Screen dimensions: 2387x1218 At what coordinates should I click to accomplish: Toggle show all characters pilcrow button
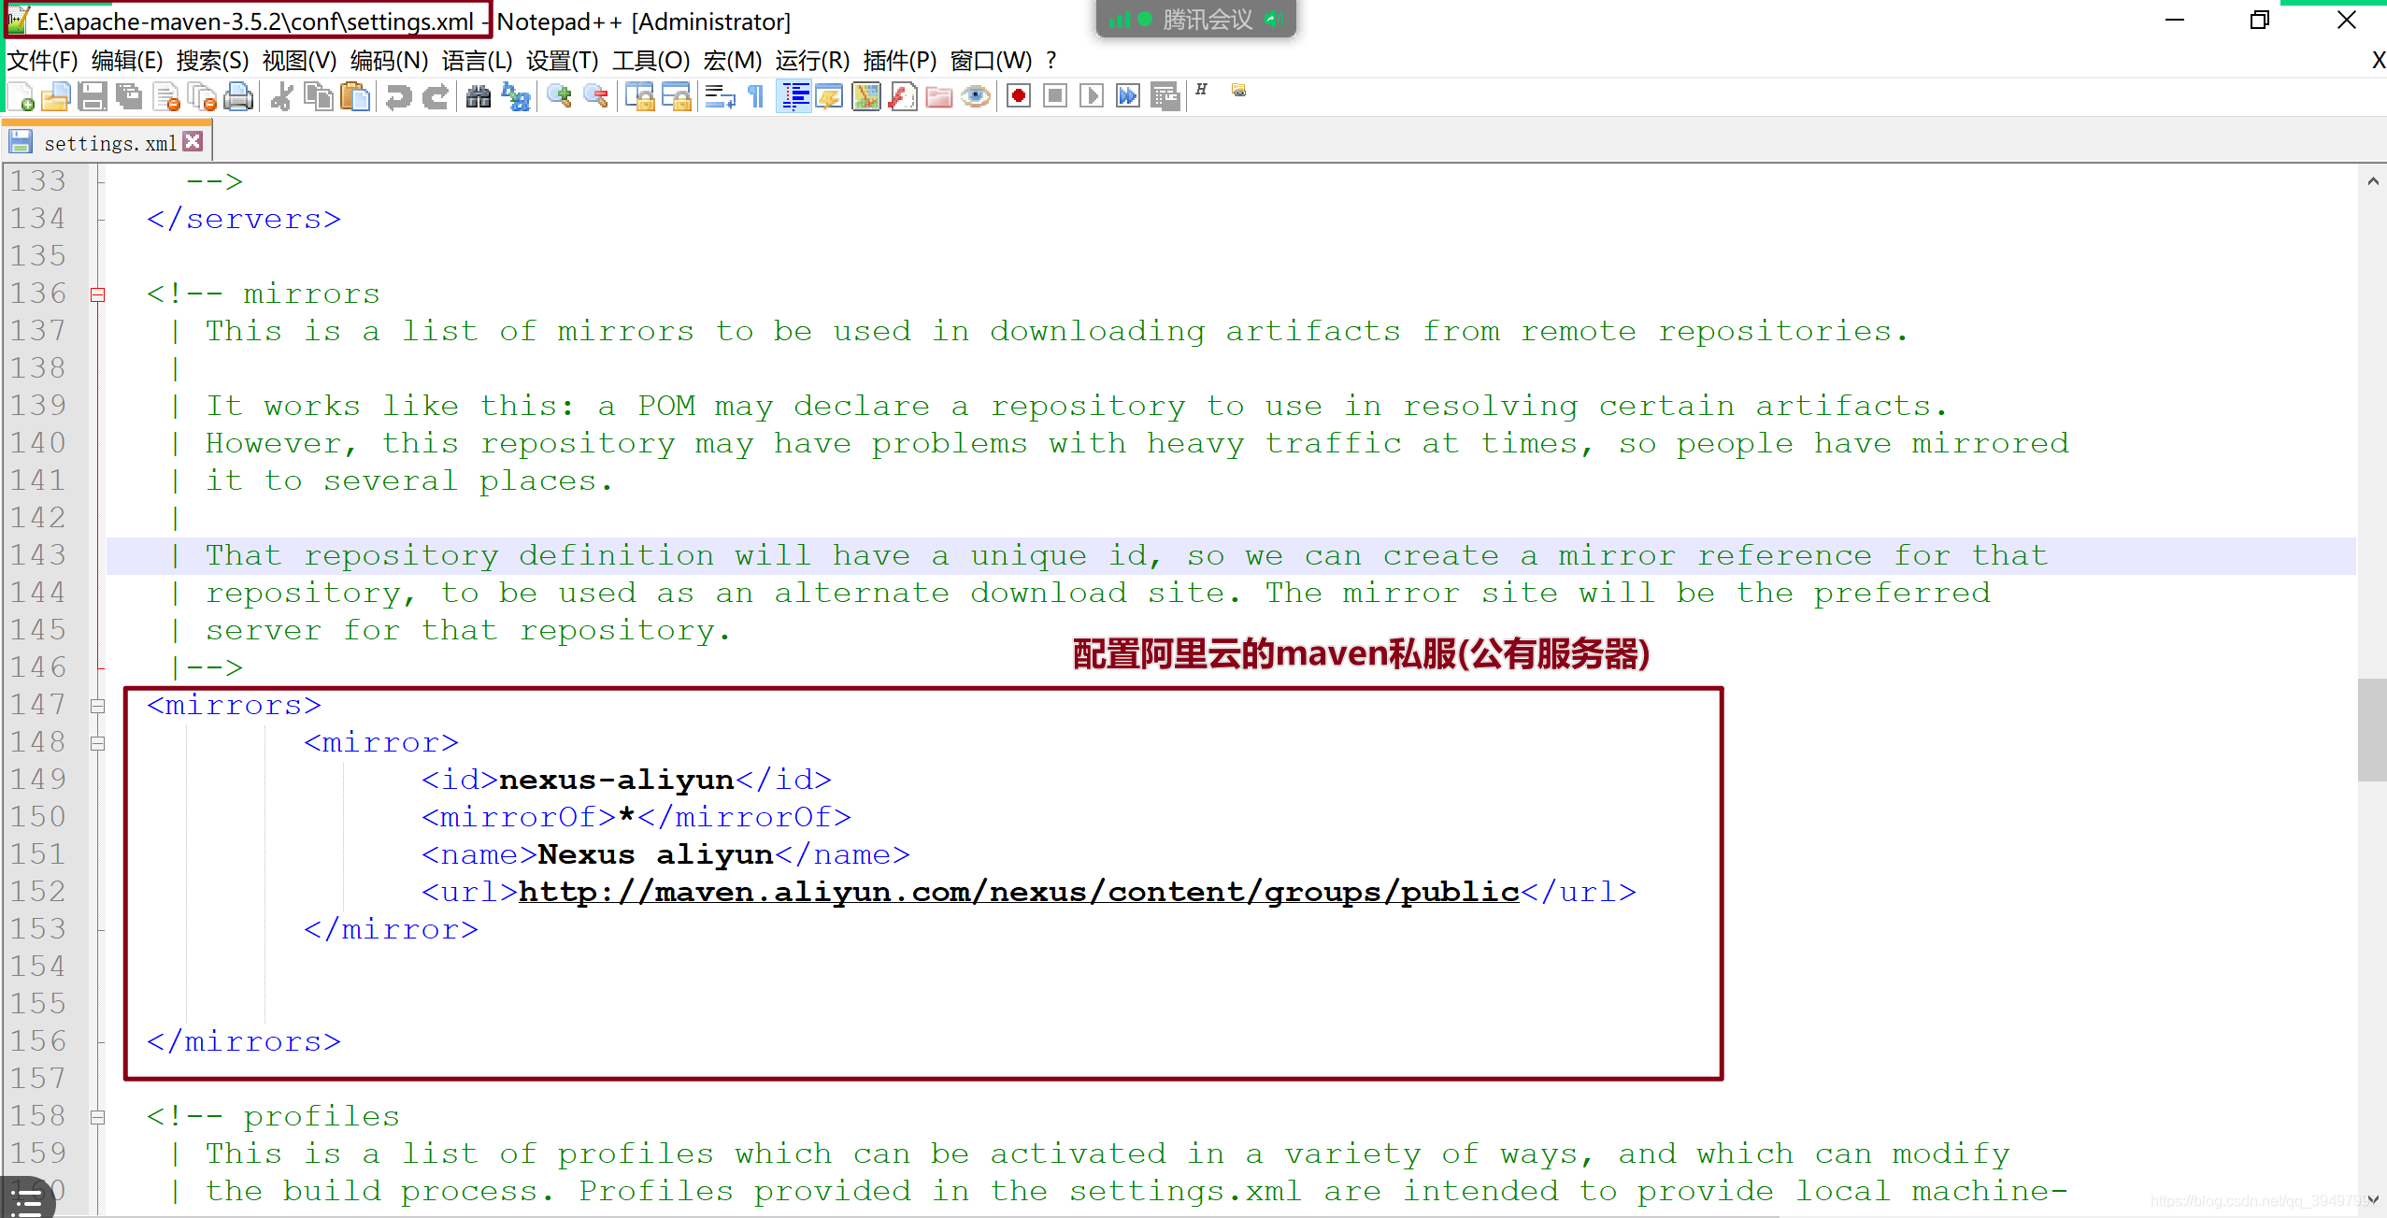(x=756, y=96)
